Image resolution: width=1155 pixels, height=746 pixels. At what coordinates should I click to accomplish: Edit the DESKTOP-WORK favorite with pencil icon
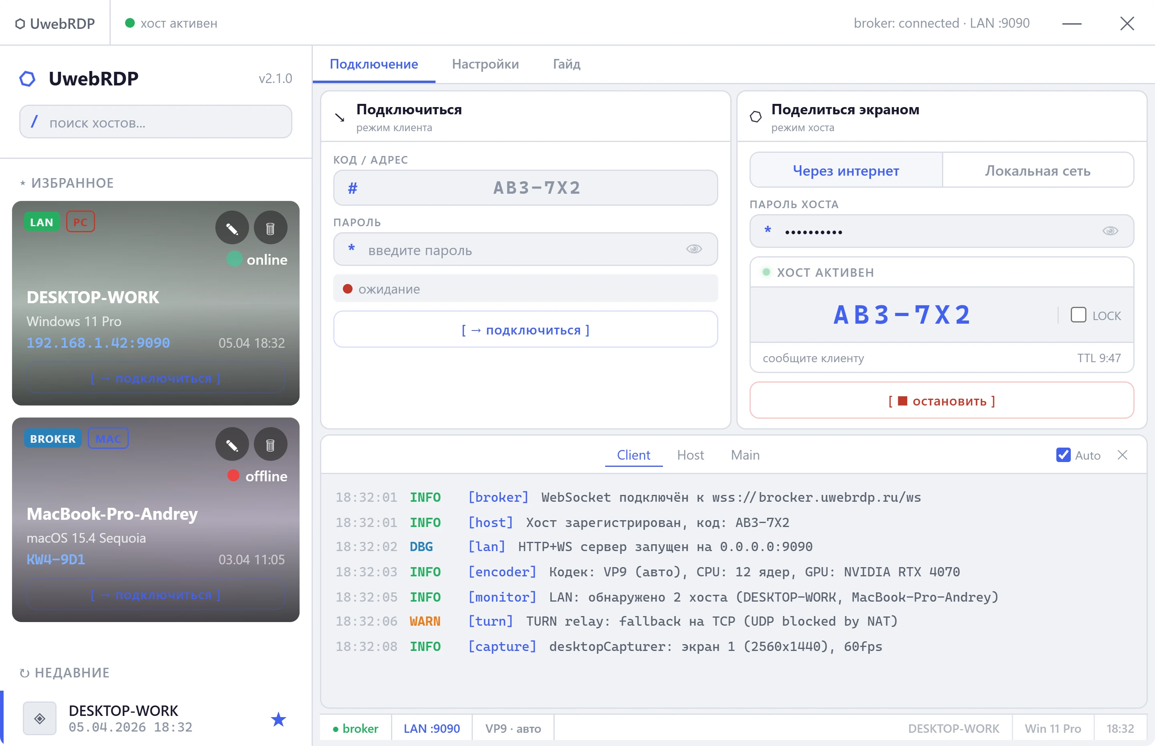232,228
